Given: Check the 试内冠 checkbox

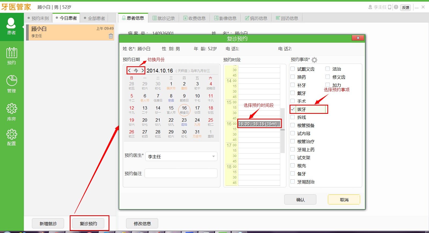Looking at the screenshot, I should (x=293, y=133).
